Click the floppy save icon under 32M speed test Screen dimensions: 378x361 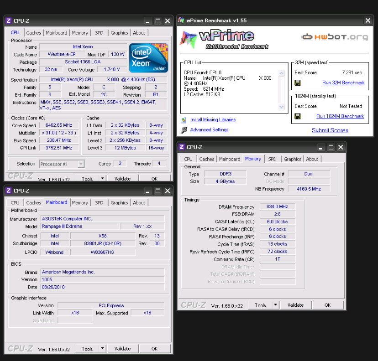(298, 83)
